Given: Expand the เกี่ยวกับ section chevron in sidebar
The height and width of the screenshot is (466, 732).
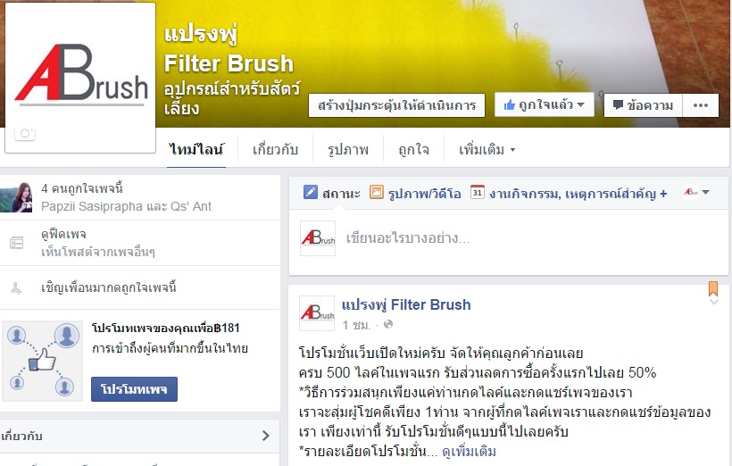Looking at the screenshot, I should 266,436.
